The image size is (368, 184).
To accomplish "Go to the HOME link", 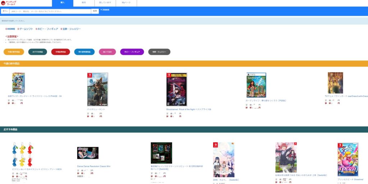I will click(10, 29).
